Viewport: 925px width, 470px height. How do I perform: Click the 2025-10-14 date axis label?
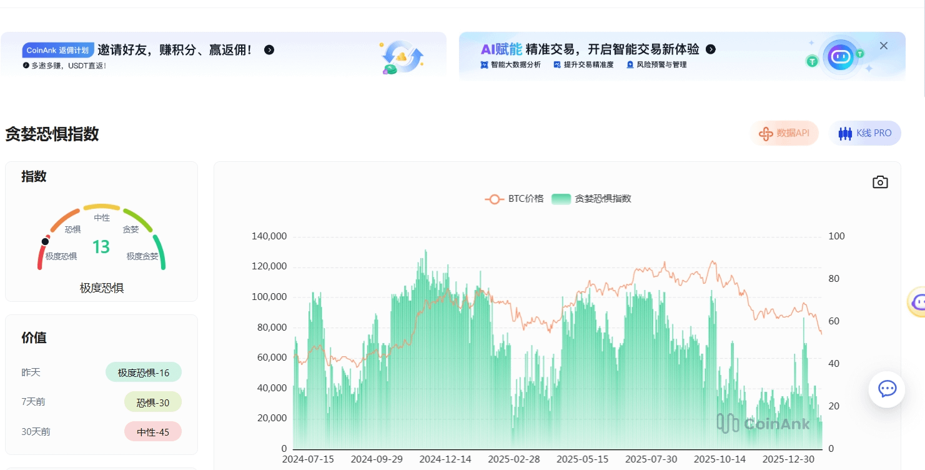click(720, 459)
